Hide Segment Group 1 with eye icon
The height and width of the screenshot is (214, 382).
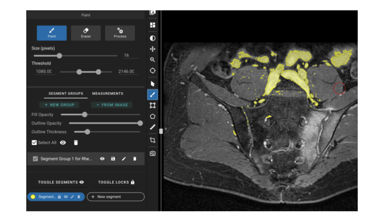pyautogui.click(x=102, y=159)
